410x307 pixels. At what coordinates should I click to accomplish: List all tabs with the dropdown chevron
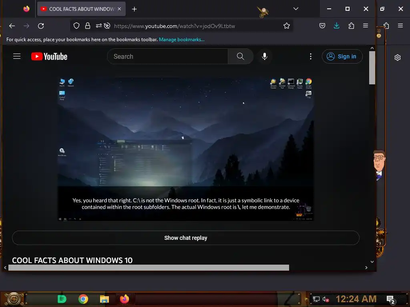point(296,9)
